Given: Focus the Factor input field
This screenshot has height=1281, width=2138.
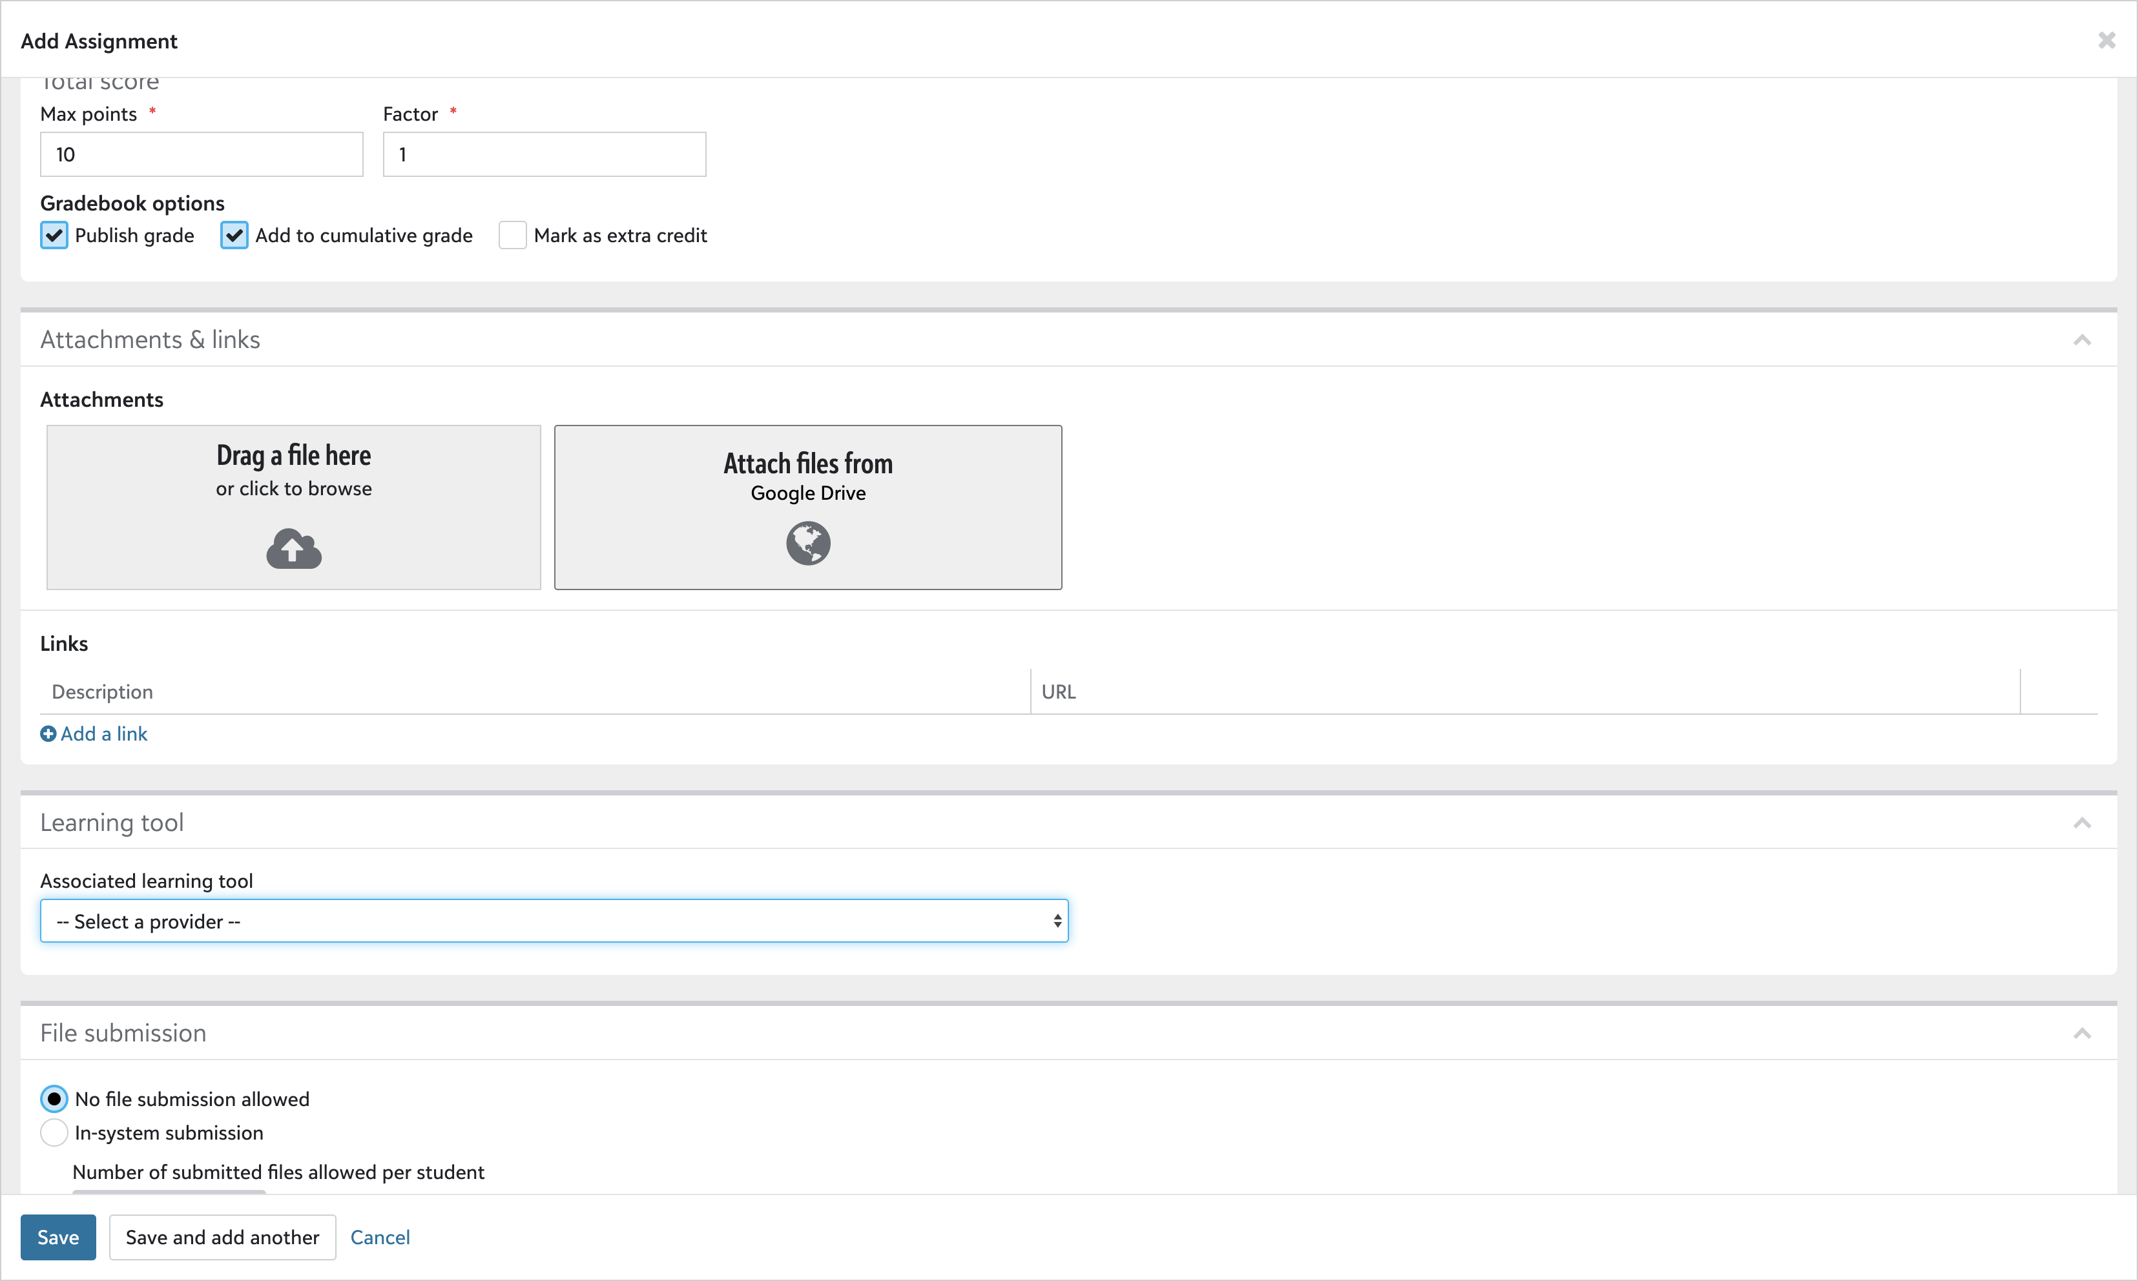Looking at the screenshot, I should pos(545,154).
